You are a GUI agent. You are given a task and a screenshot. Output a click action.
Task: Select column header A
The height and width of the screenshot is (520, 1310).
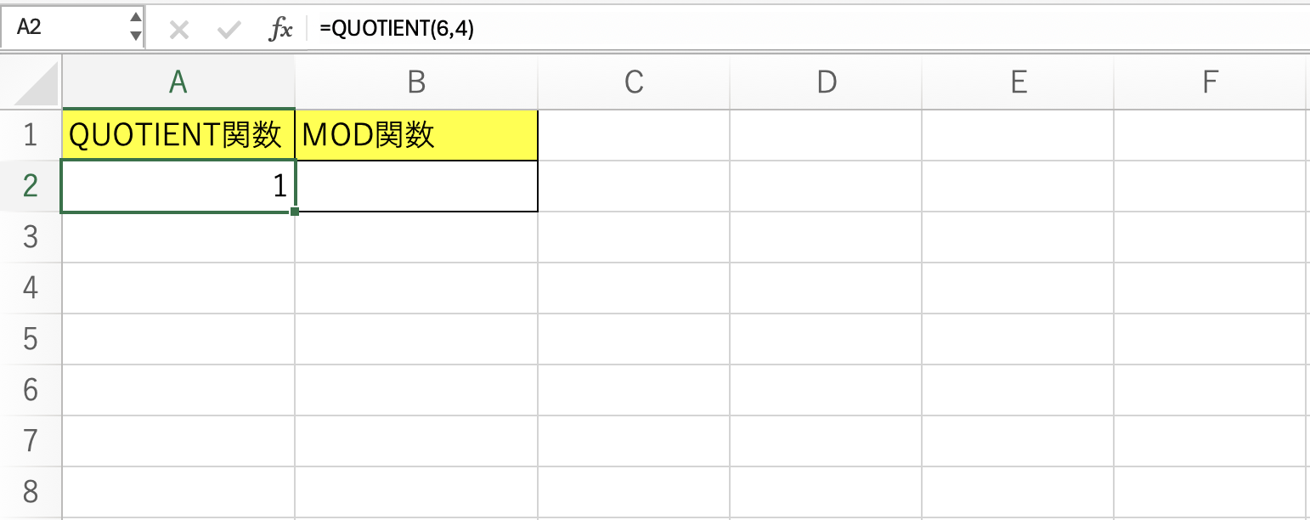(178, 82)
